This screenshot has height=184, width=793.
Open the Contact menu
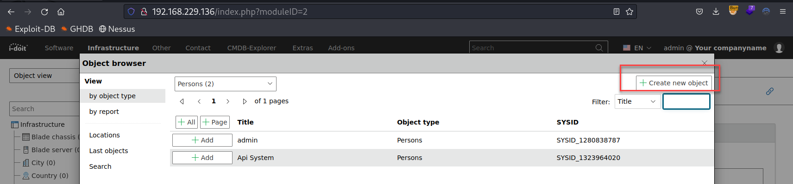[198, 48]
